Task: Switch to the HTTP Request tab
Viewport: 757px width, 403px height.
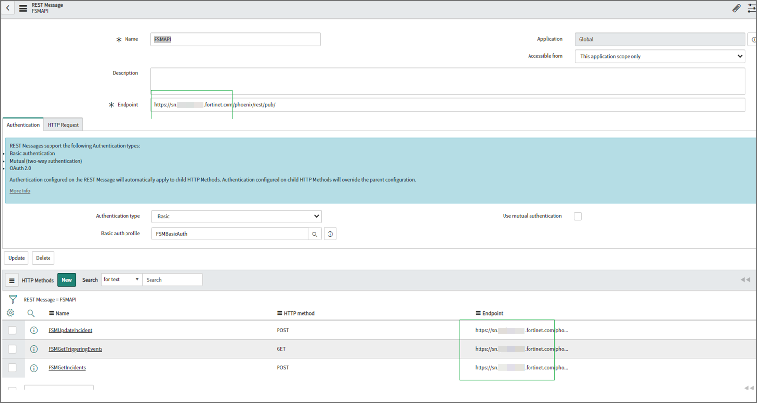Action: tap(63, 125)
